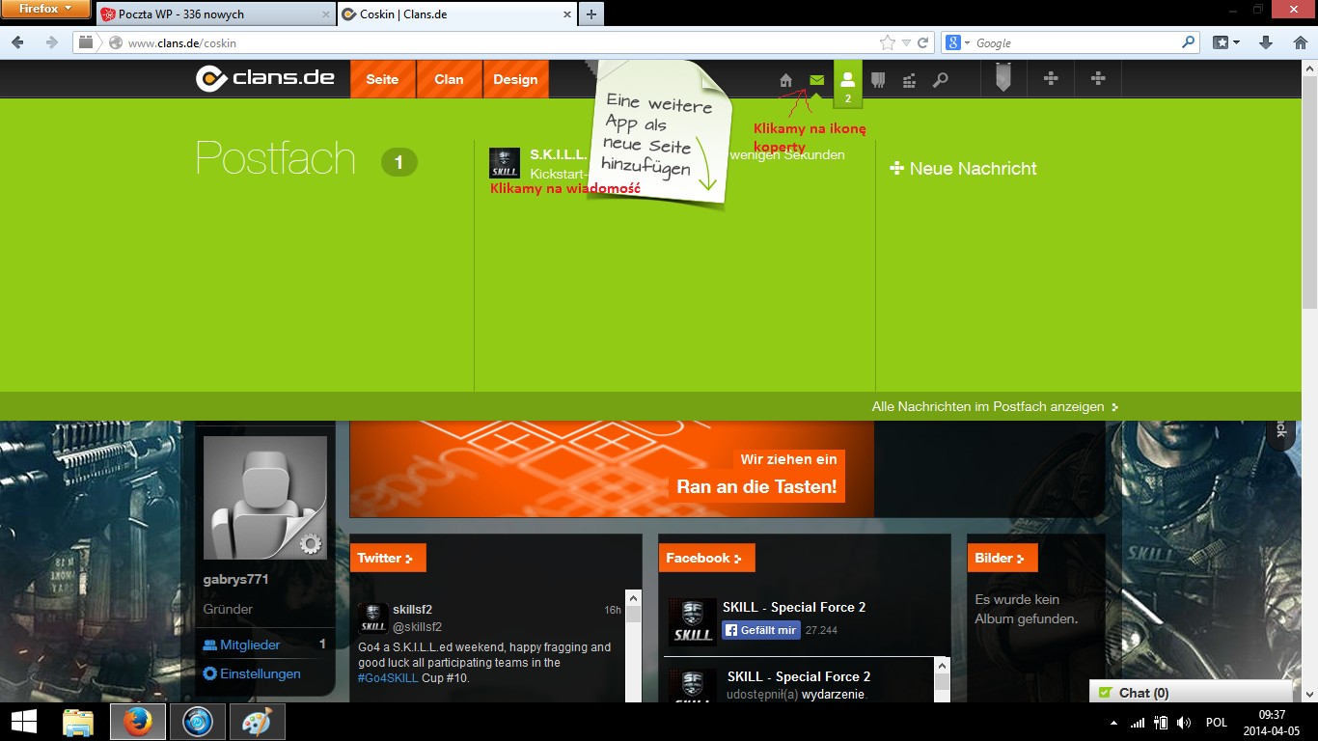
Task: Open the skillsf2 Twitter profile name
Action: coord(412,610)
